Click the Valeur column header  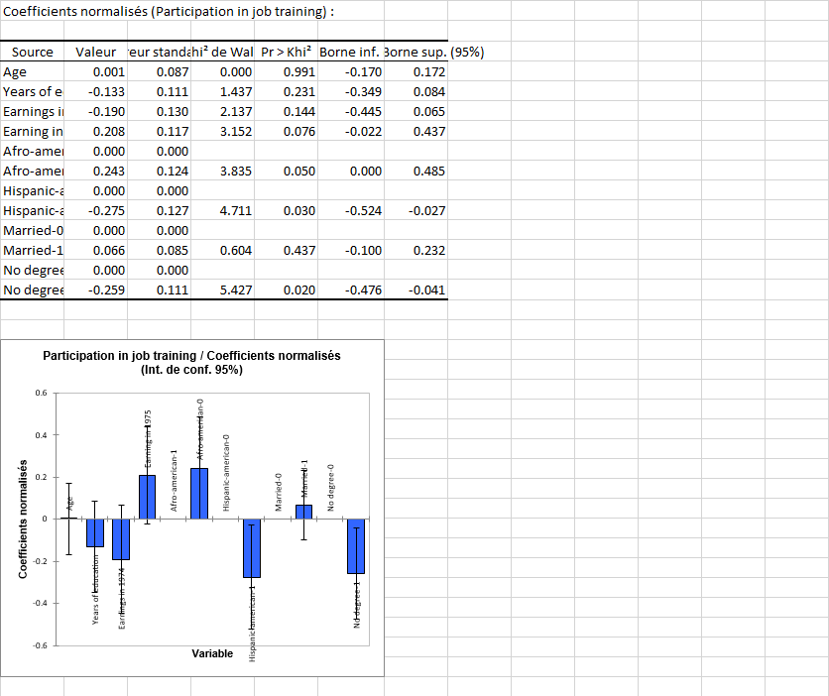tap(93, 52)
